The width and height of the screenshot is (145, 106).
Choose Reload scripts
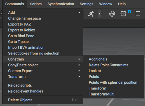point(43,85)
